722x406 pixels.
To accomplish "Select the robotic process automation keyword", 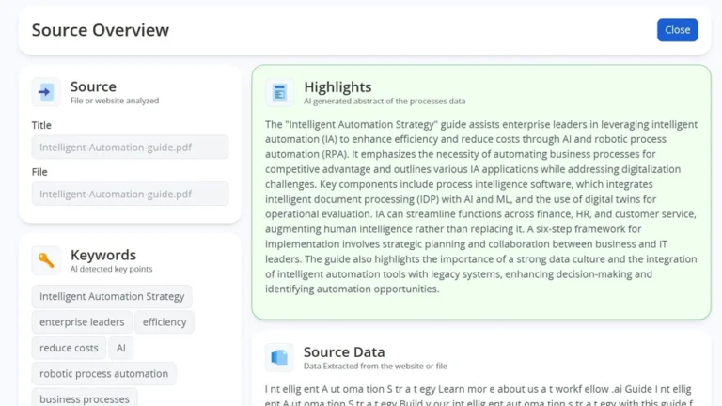I will coord(103,374).
